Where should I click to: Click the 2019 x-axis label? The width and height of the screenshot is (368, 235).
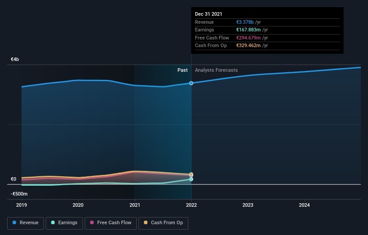click(x=22, y=205)
